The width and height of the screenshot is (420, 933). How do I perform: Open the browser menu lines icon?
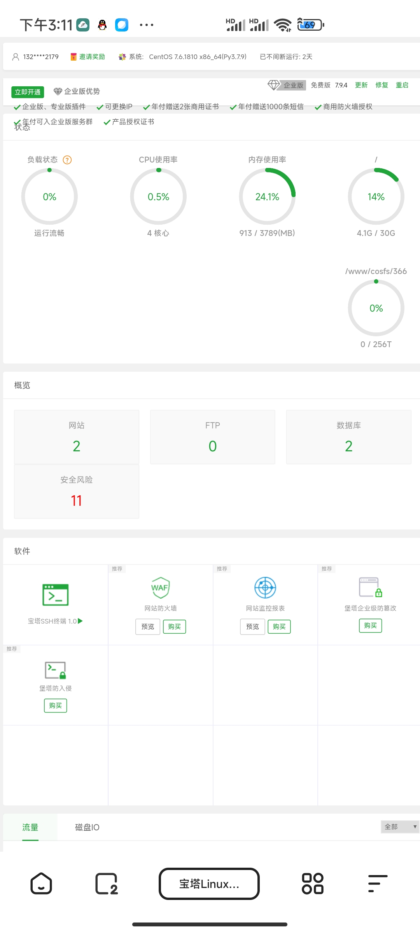pos(378,884)
